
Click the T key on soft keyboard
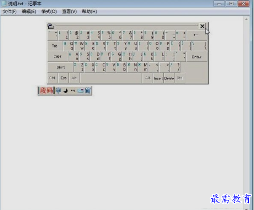coord(111,46)
